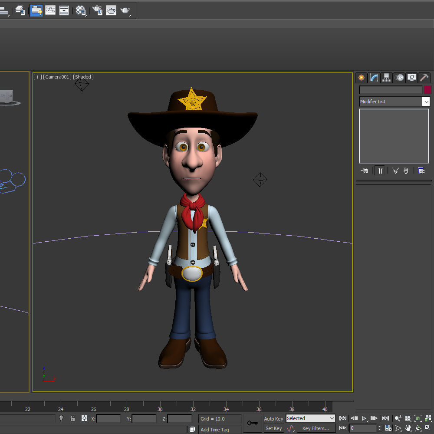434x434 pixels.
Task: Select the Zoom viewport tool
Action: pos(398,418)
